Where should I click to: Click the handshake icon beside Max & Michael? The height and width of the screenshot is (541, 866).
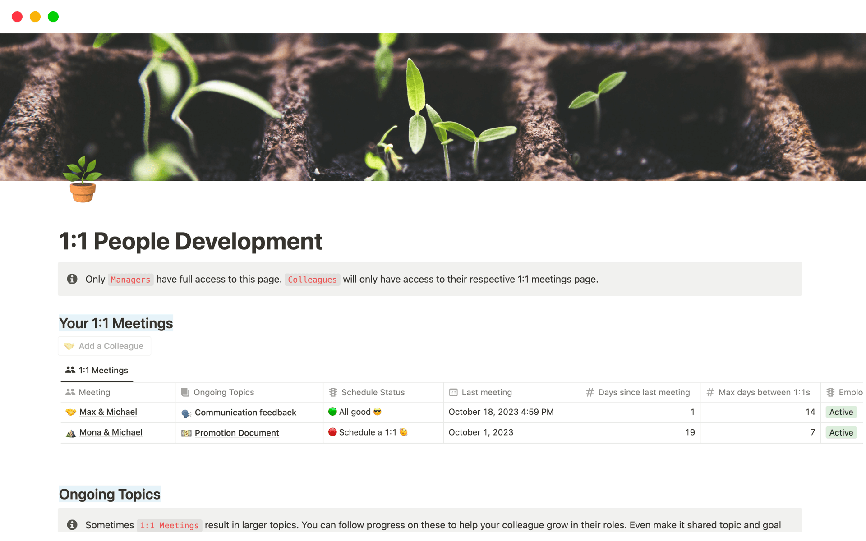click(x=70, y=412)
